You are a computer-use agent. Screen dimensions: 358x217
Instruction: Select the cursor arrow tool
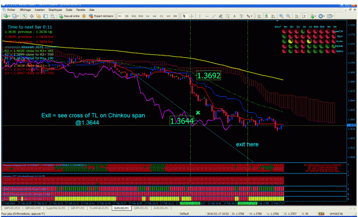pos(184,16)
